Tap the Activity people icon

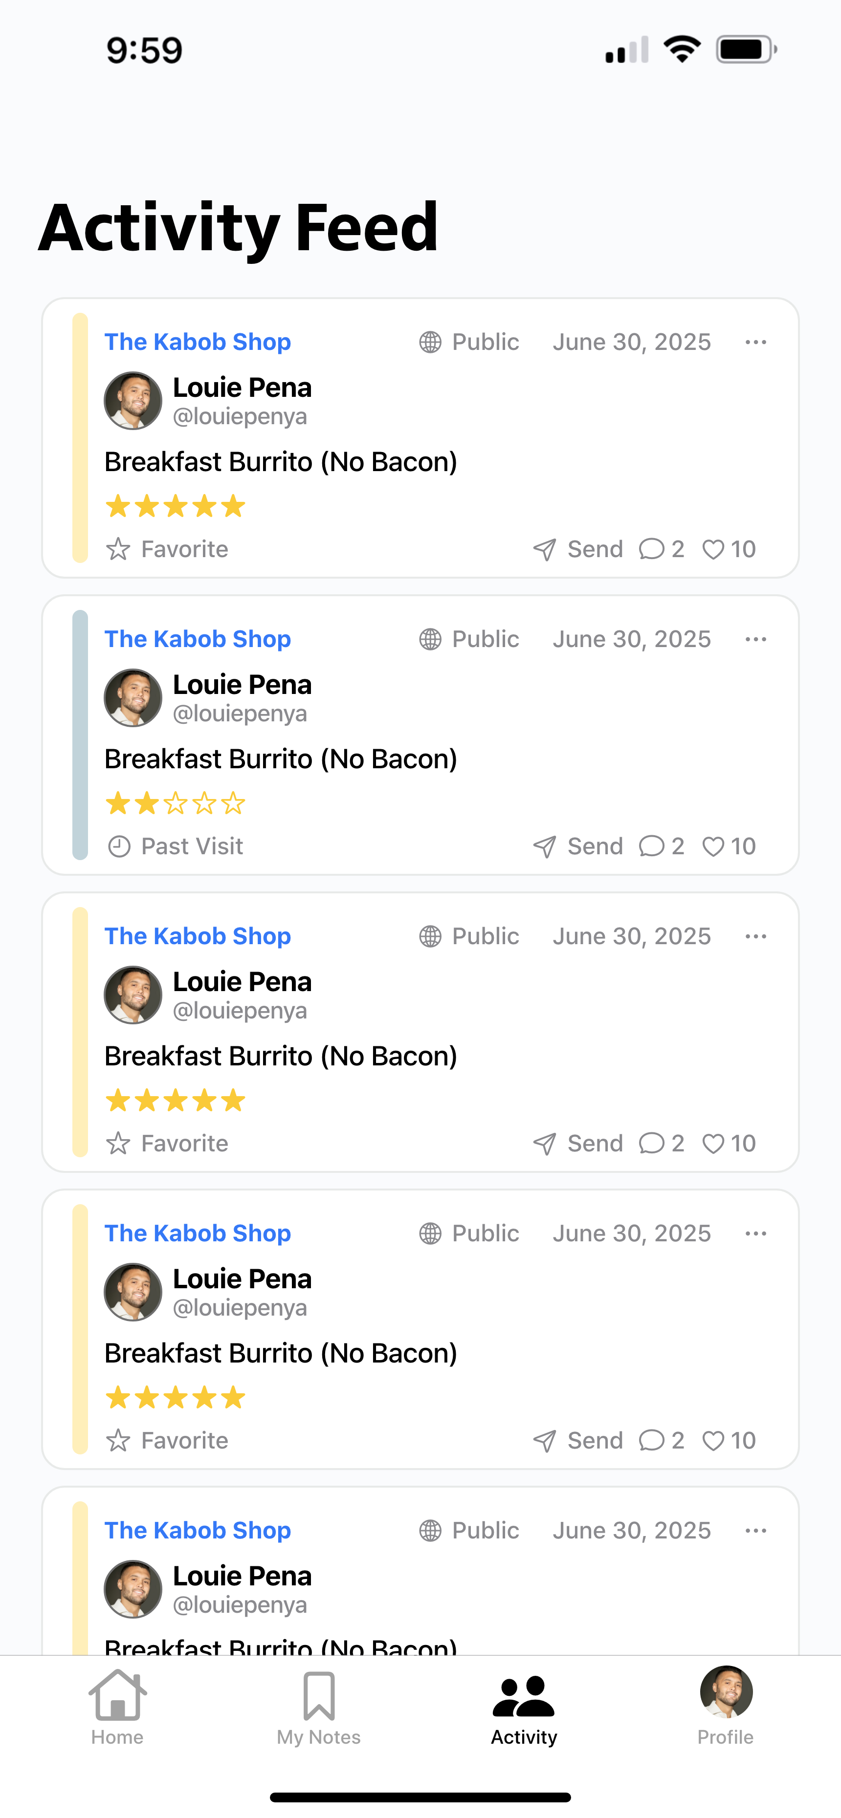pos(523,1696)
